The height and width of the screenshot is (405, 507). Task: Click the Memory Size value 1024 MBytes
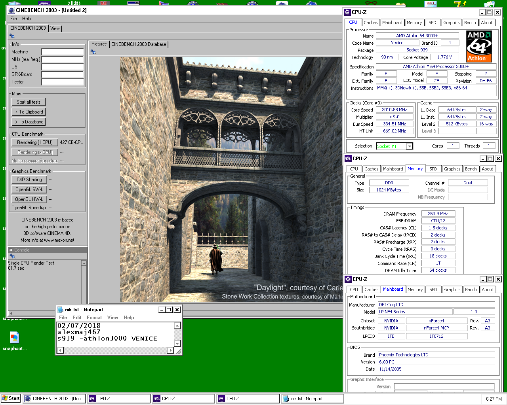tap(389, 190)
